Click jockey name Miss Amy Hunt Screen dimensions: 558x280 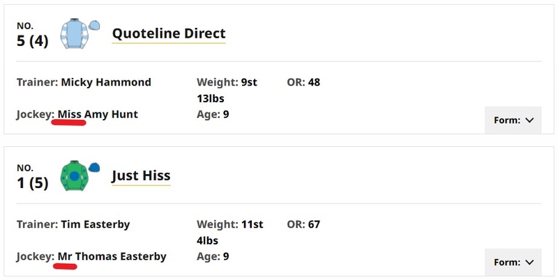tap(98, 114)
